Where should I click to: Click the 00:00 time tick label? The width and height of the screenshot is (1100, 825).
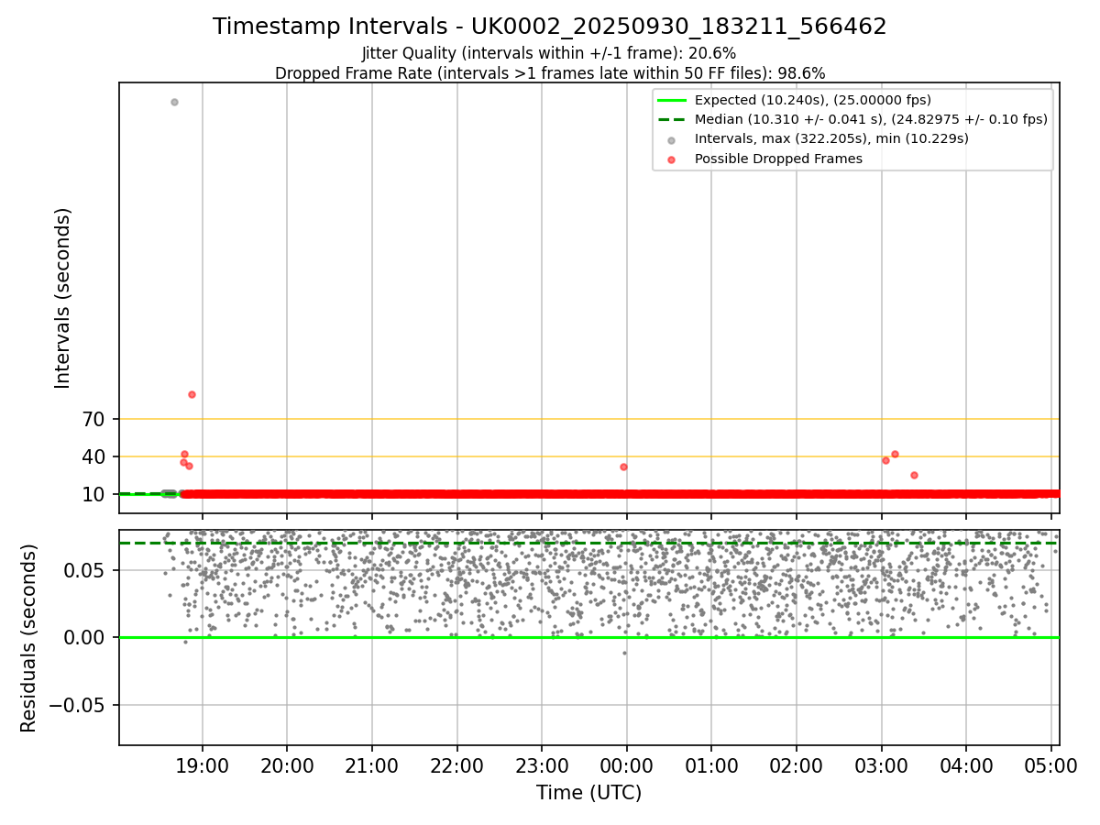pos(626,764)
